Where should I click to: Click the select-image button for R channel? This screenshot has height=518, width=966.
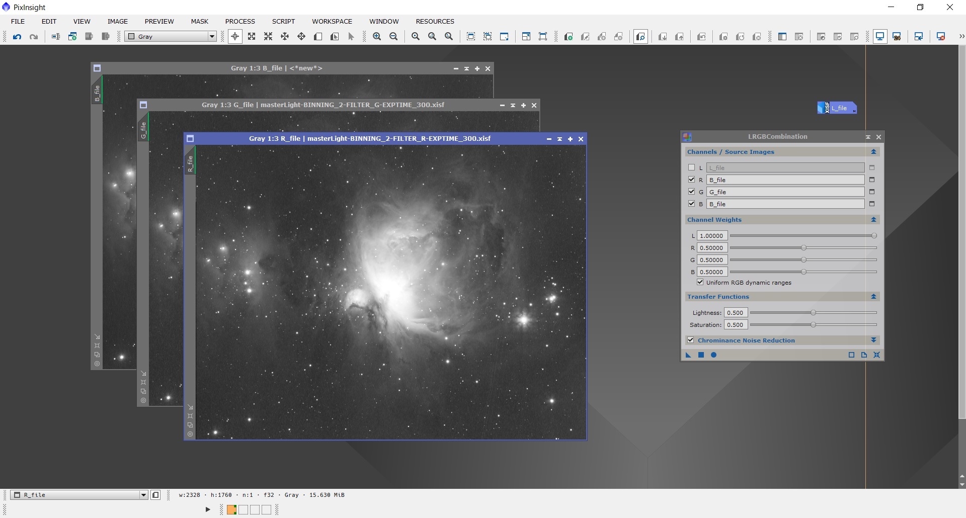(x=872, y=180)
